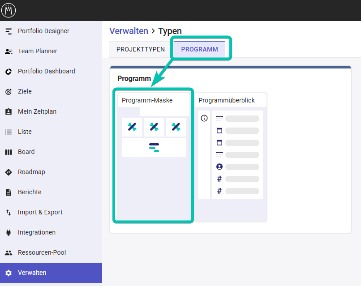Click the Verwalten breadcrumb link

(x=129, y=31)
